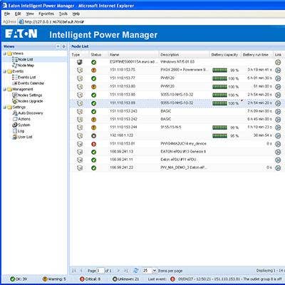Open link icon for 151.110.153.75 row

pos(278,71)
